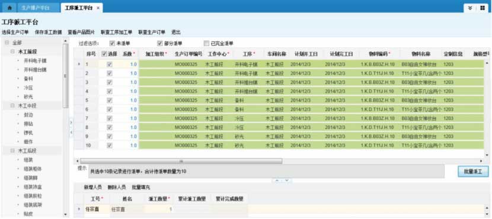Click 联查生产订单
Viewport: 492px width, 219px height.
152,32
